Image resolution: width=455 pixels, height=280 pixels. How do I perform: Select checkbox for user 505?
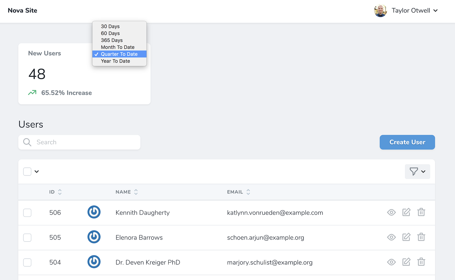[x=27, y=238]
